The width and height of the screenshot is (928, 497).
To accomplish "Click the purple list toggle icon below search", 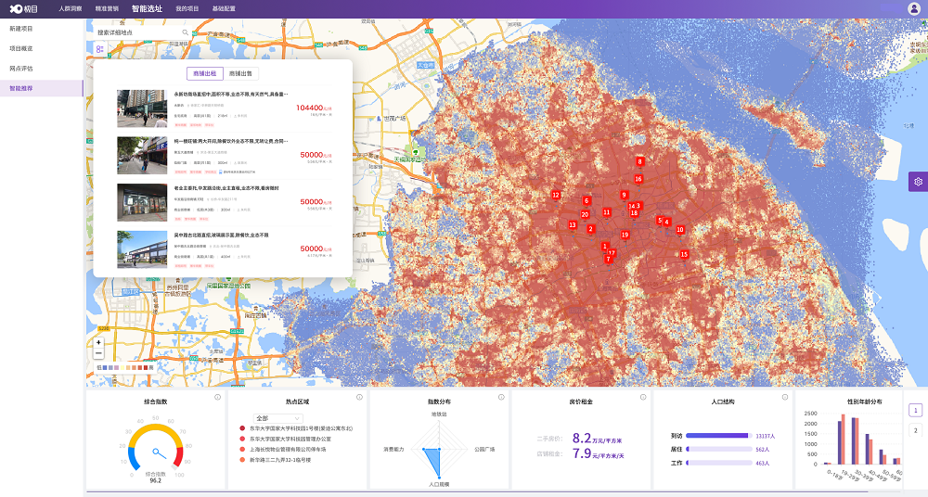I will (x=100, y=48).
